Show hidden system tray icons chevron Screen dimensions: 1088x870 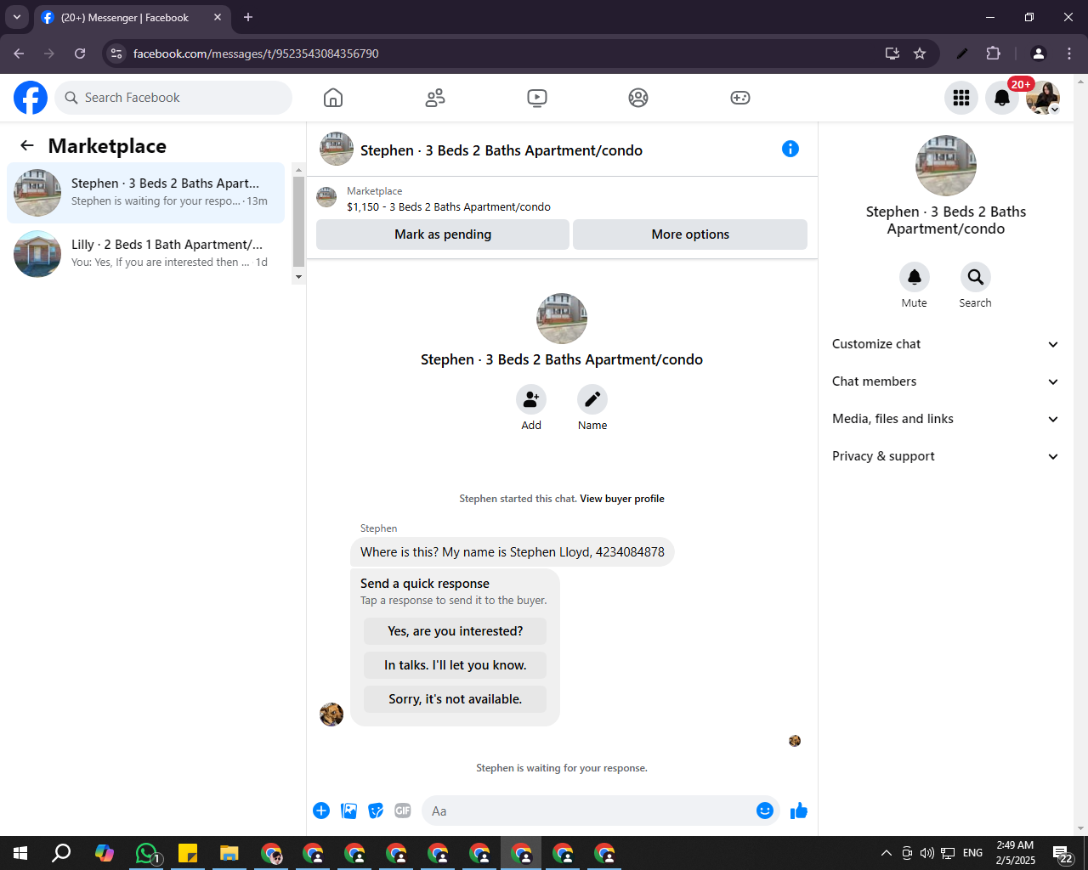pyautogui.click(x=886, y=853)
